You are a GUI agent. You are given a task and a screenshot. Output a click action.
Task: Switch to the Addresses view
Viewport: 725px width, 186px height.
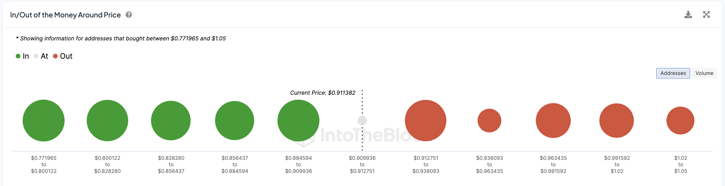pyautogui.click(x=673, y=73)
